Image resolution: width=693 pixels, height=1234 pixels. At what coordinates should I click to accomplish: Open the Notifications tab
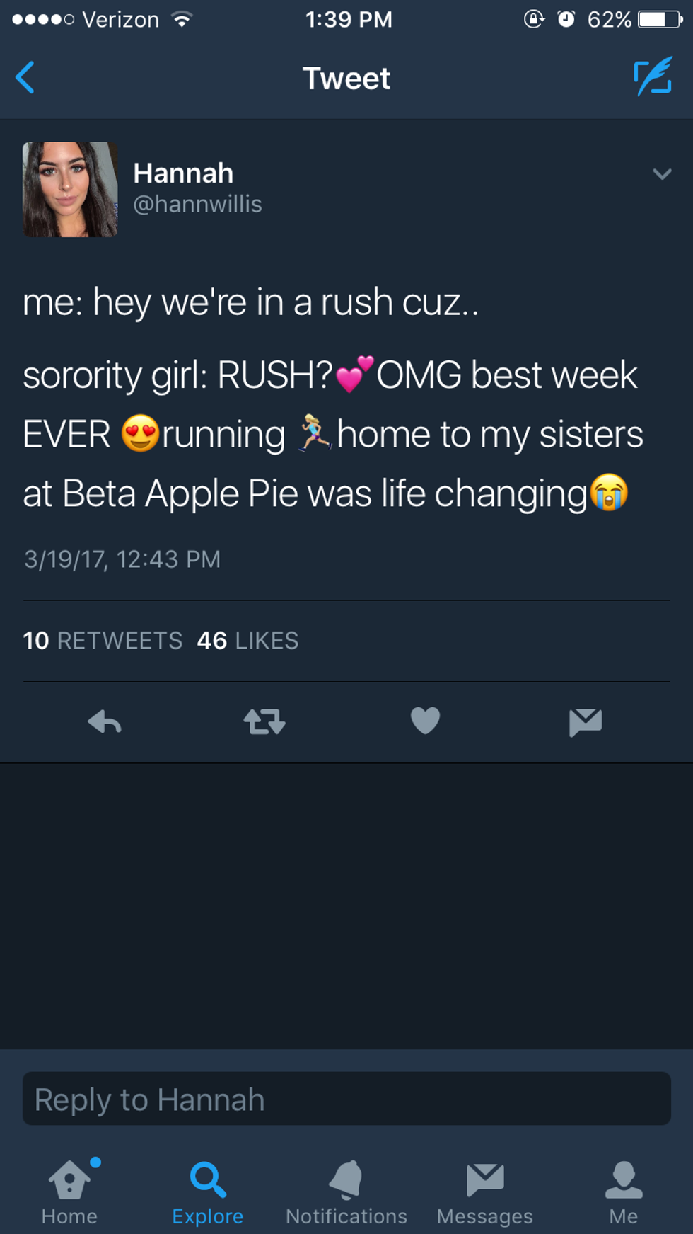pos(346,1192)
